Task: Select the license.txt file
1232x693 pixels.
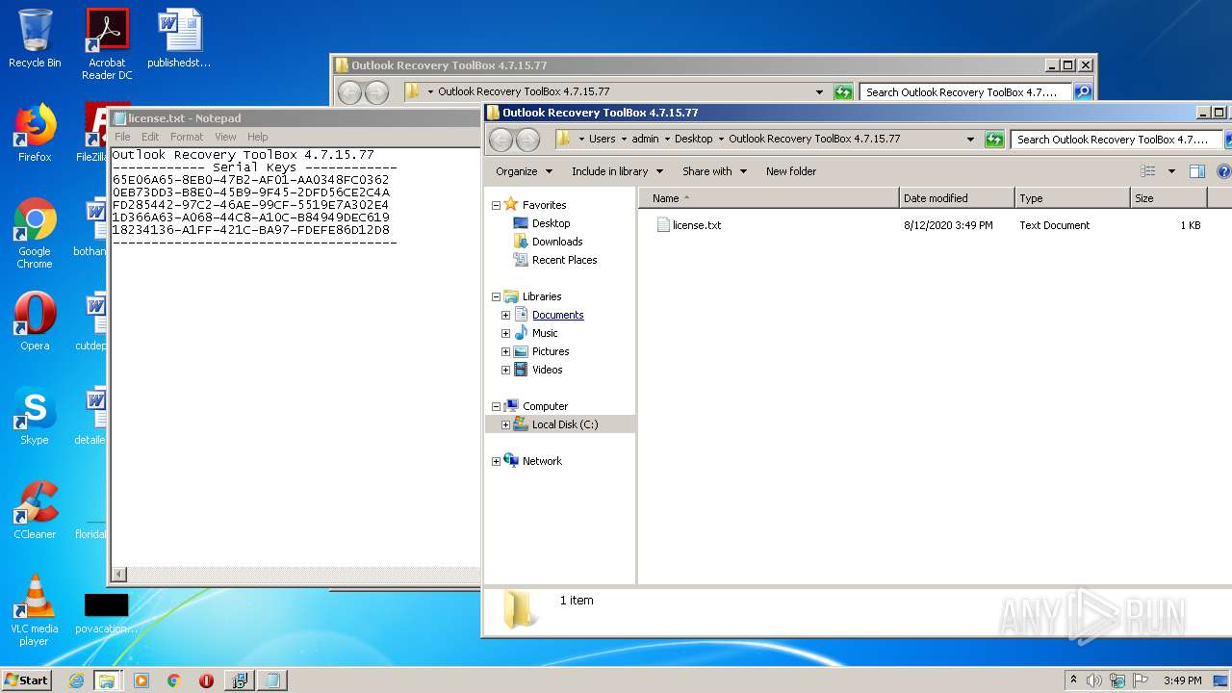Action: click(x=697, y=225)
